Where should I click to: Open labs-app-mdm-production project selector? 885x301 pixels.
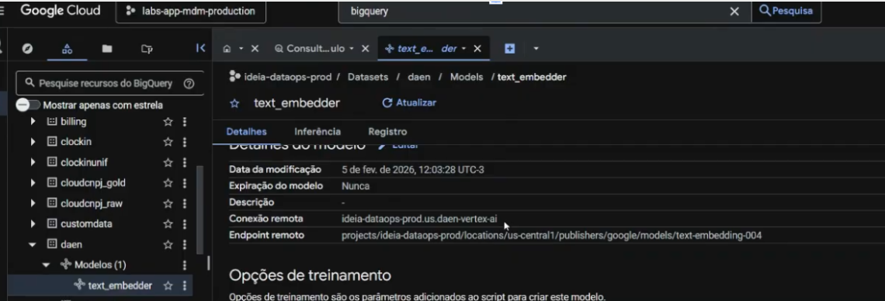[x=191, y=12]
